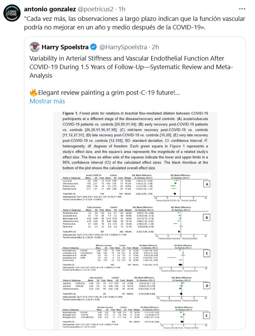Open the @poetricus2 handle
The width and height of the screenshot is (255, 336).
click(x=97, y=7)
